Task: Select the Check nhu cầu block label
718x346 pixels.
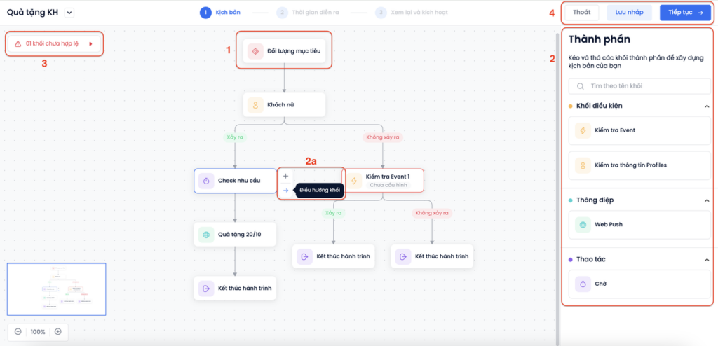Action: [239, 180]
